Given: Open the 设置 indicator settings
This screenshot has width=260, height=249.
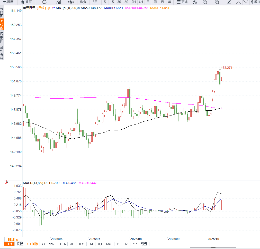Looking at the screenshot, I should coord(144,244).
